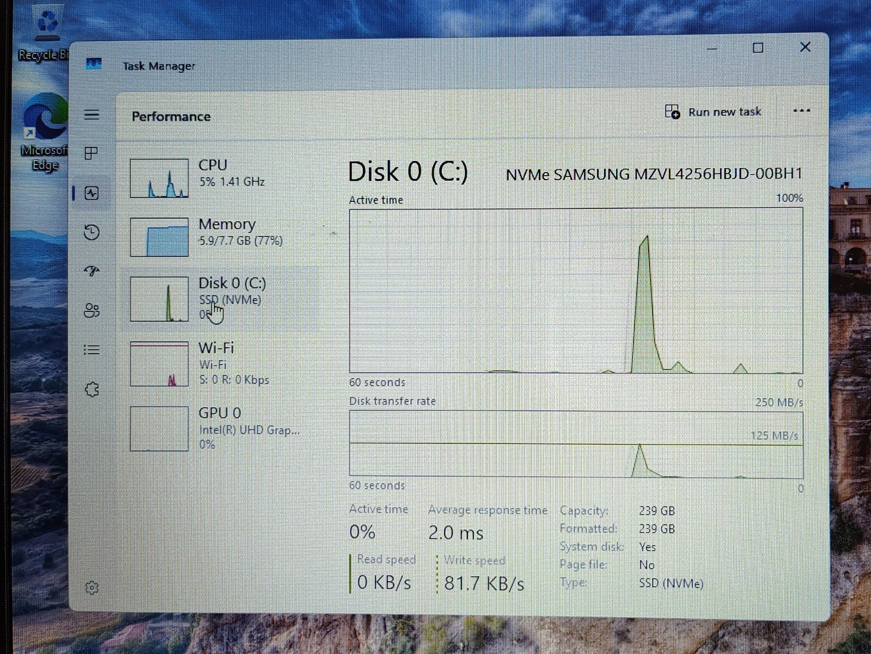
Task: Open the Startup apps page icon
Action: point(92,270)
